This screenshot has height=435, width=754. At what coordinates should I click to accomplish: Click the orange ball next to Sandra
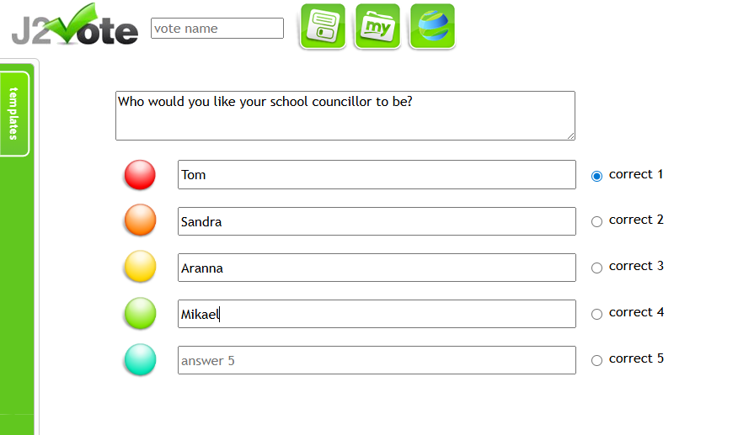point(140,220)
